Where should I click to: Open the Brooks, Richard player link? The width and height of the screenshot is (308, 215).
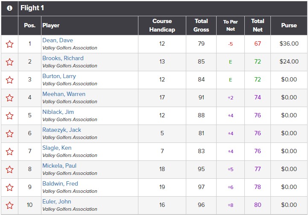(x=63, y=58)
